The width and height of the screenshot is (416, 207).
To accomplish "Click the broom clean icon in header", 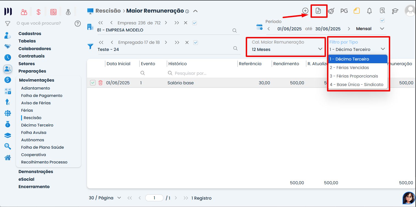I will click(x=331, y=11).
